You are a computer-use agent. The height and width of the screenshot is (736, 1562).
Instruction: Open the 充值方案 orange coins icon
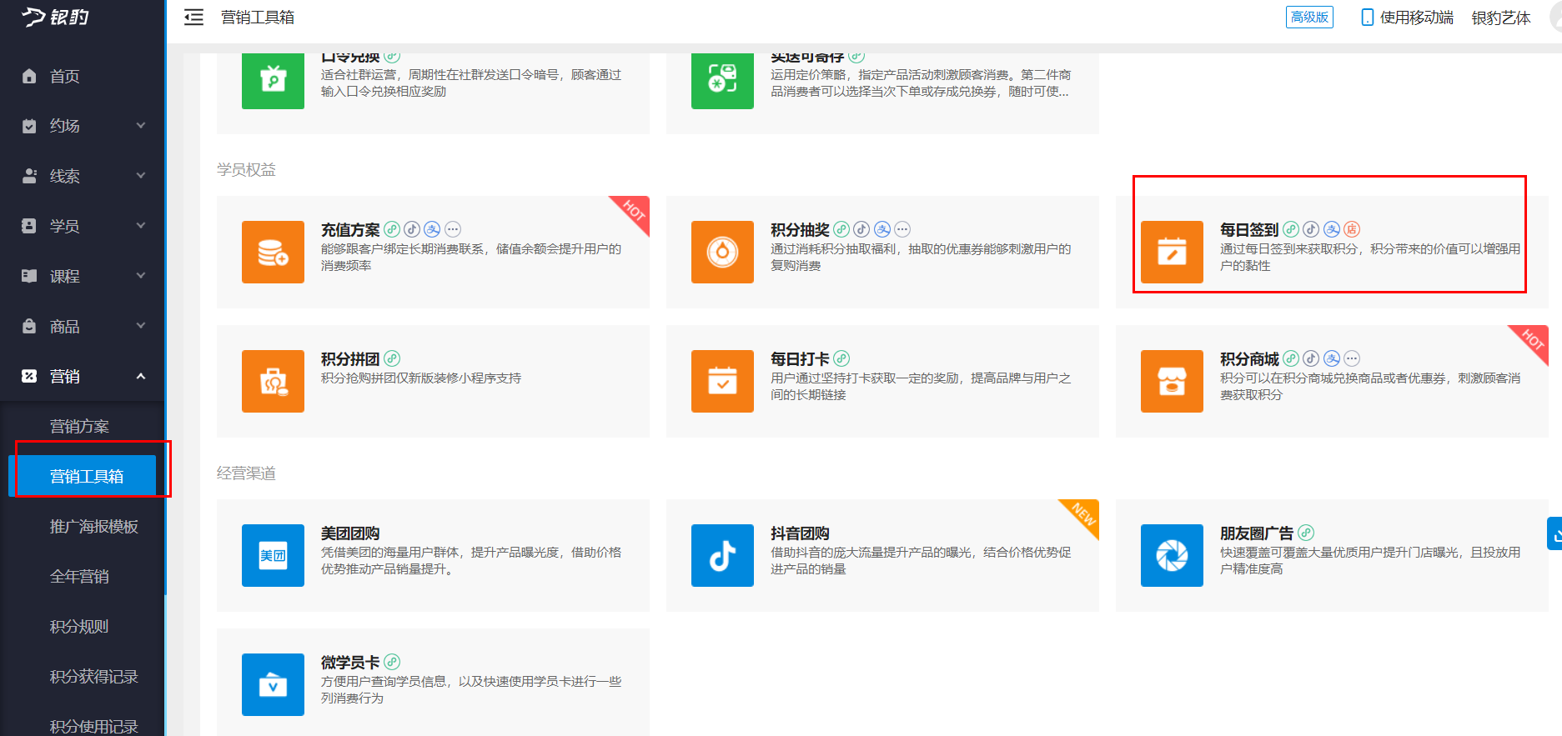273,252
